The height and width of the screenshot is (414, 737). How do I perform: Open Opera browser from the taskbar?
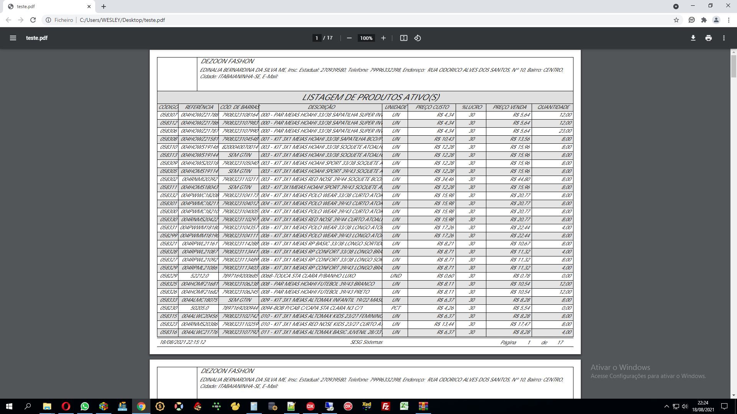(66, 406)
